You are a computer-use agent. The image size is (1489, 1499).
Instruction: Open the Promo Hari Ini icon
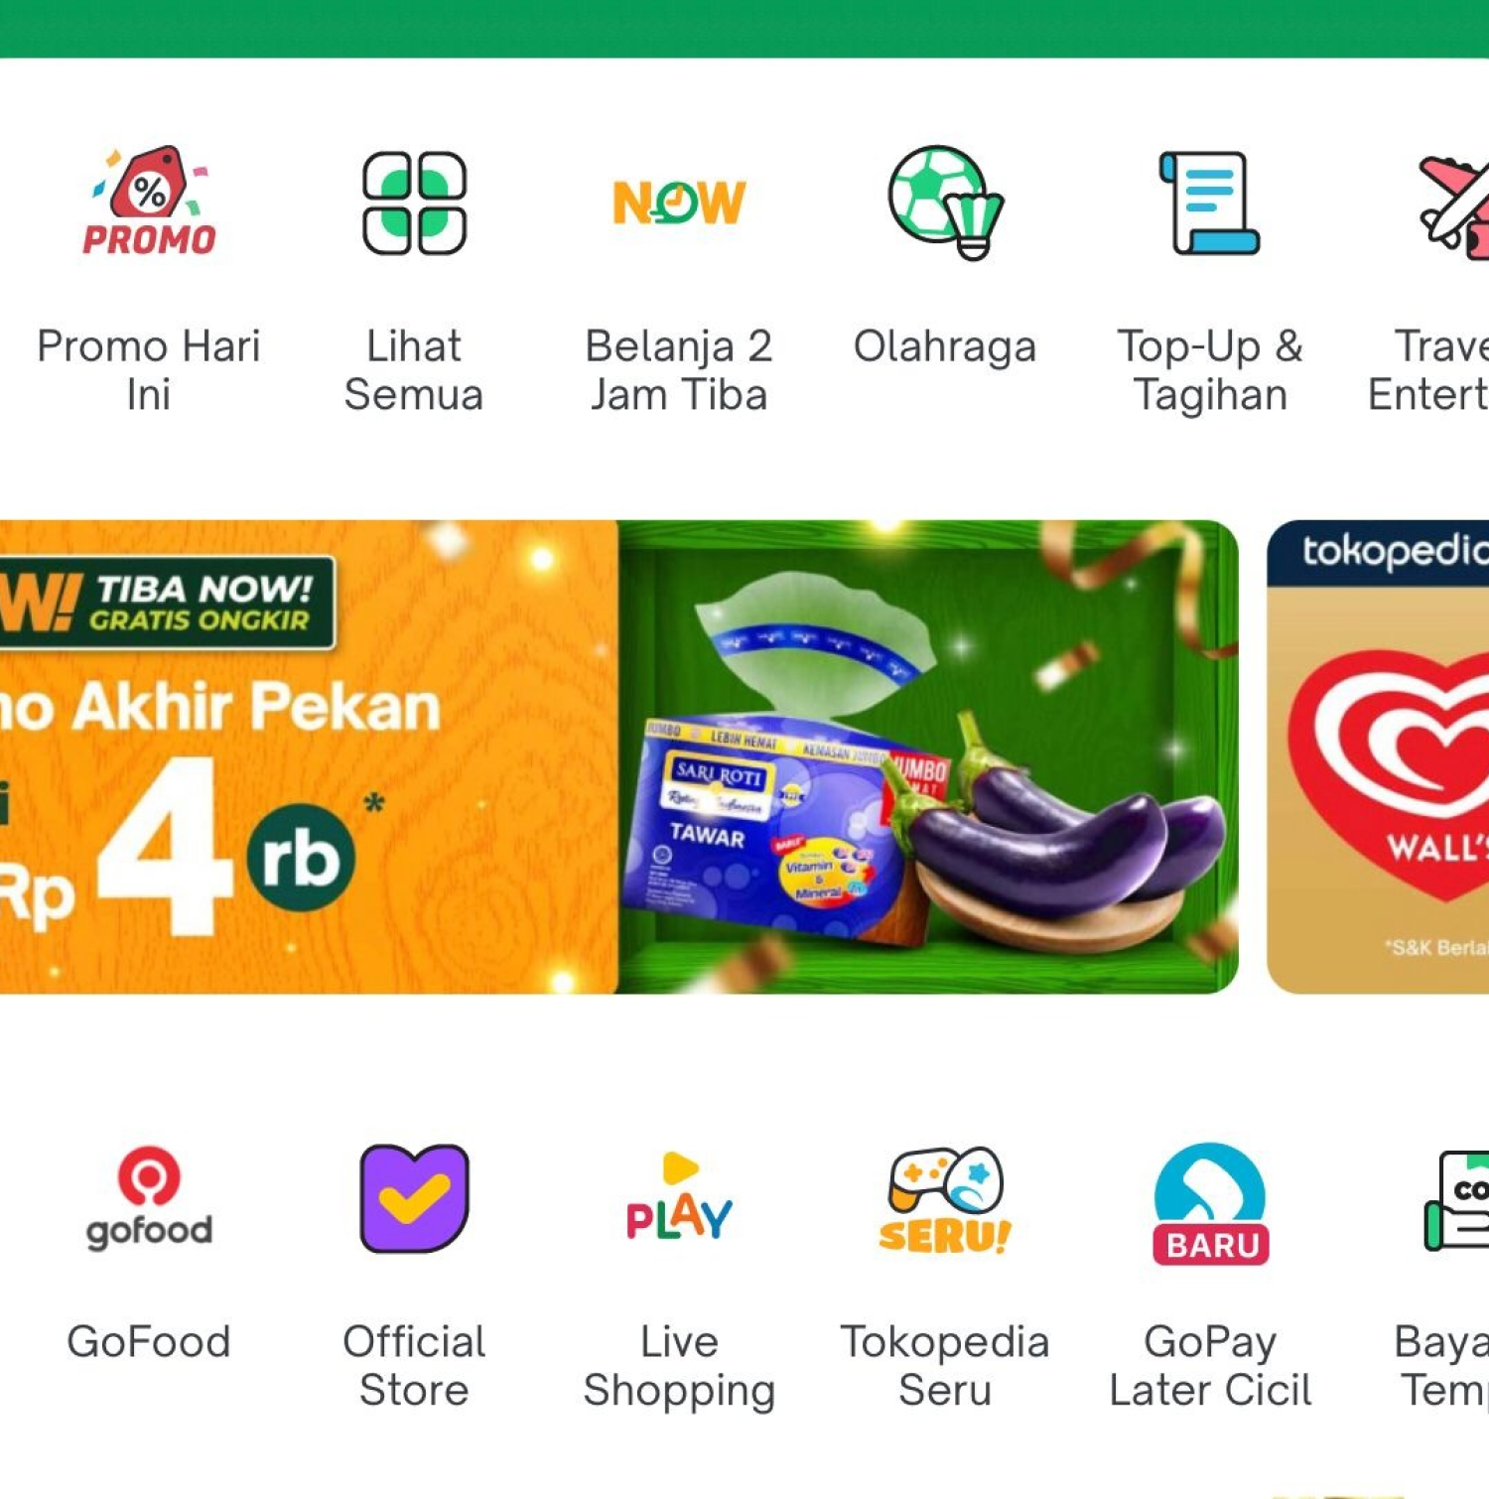pos(149,202)
